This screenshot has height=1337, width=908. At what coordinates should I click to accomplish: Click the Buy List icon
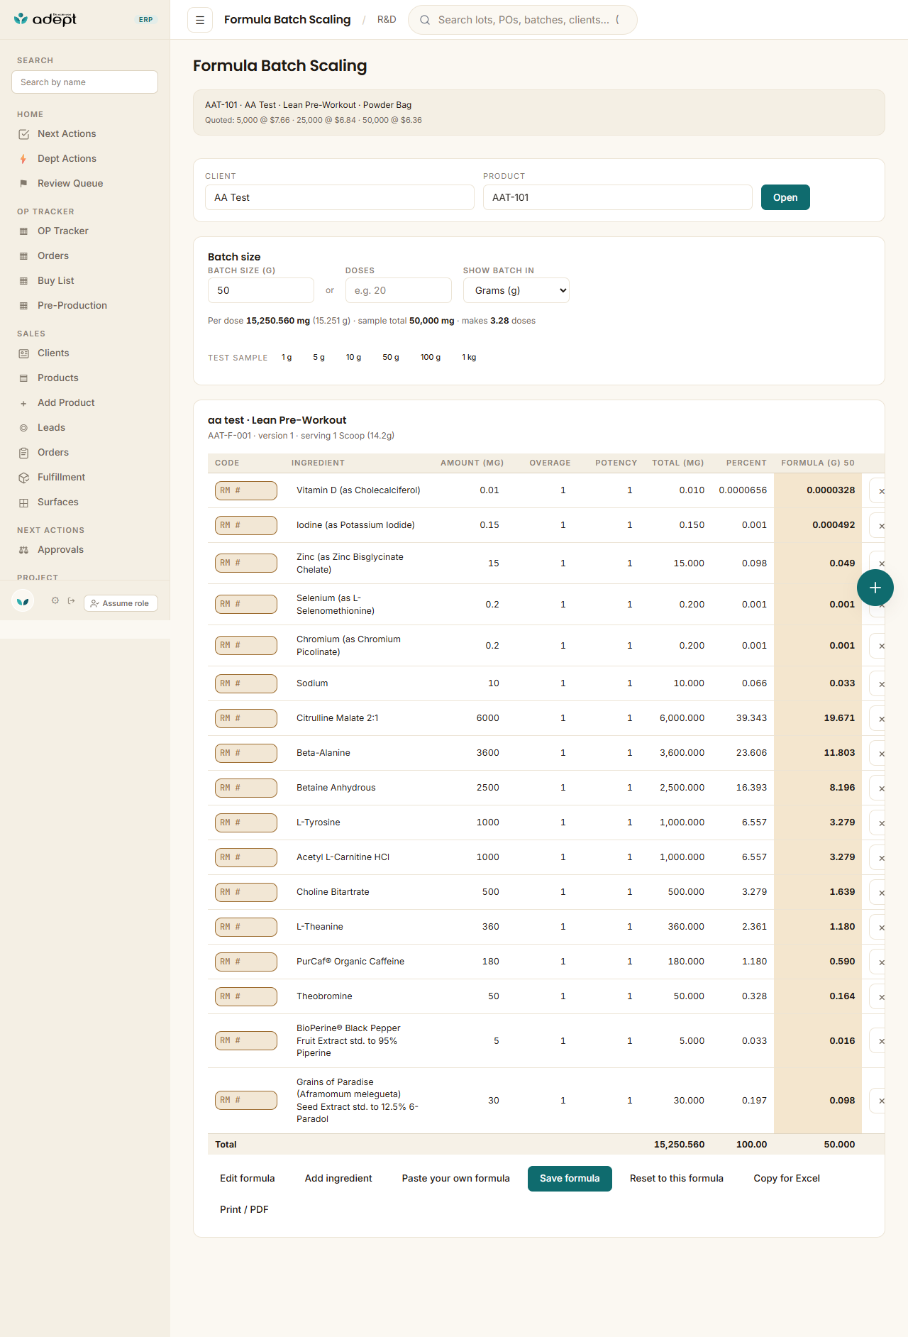[23, 281]
